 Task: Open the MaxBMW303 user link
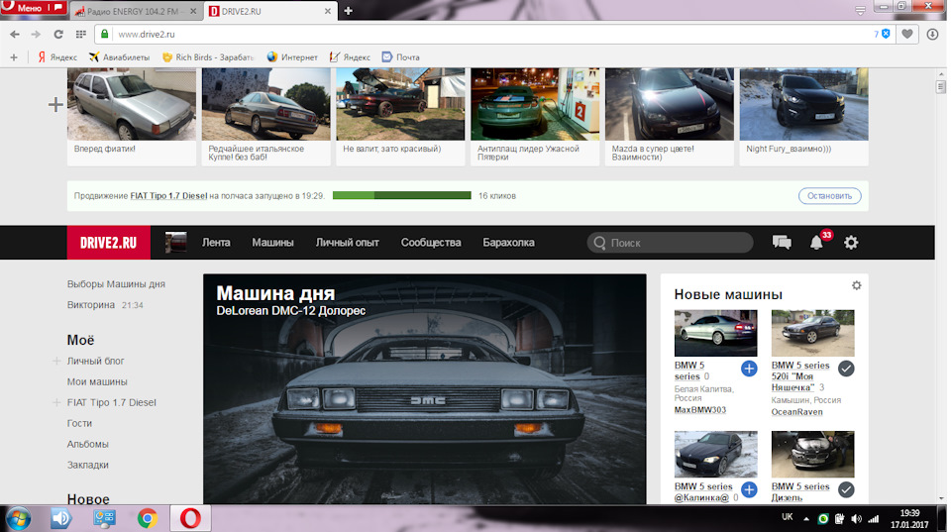(700, 410)
